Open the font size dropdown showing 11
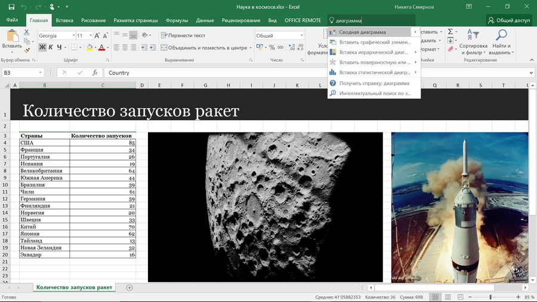 [x=91, y=36]
